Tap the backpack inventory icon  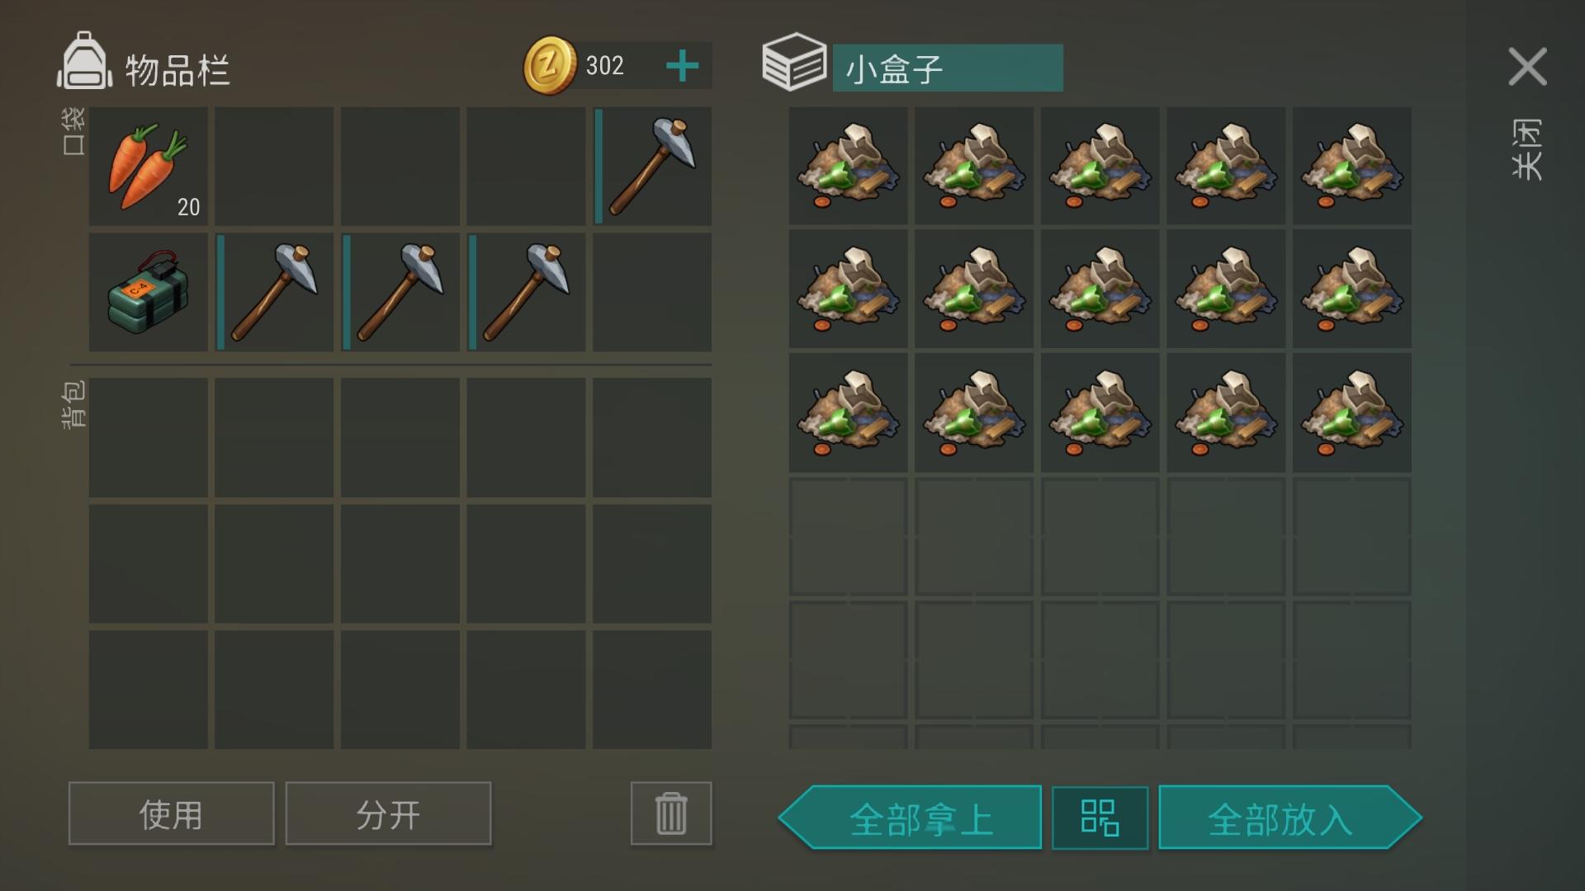point(84,60)
